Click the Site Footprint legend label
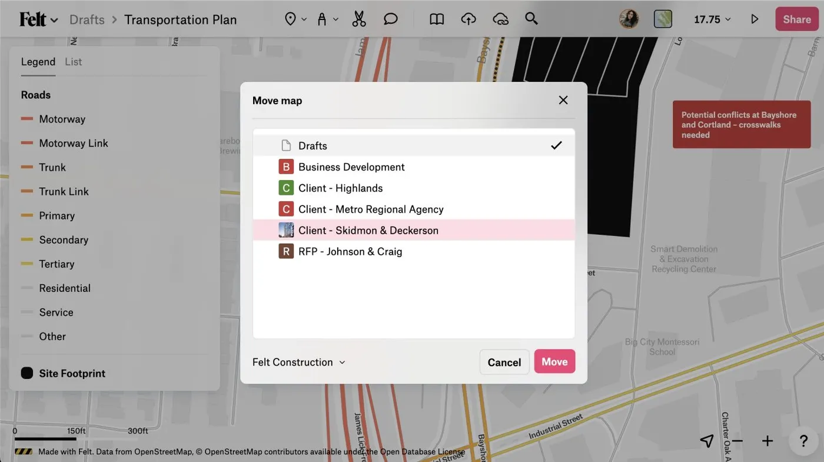Viewport: 824px width, 462px height. pos(72,373)
